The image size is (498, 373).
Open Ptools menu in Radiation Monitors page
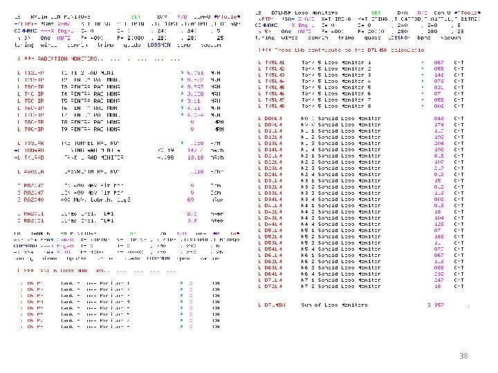(x=227, y=17)
